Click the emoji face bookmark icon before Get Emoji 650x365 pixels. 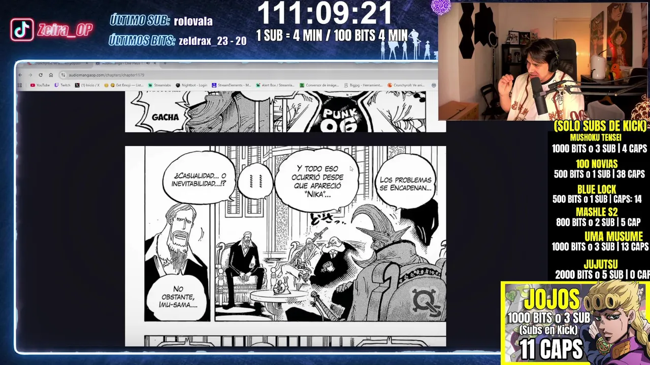point(106,85)
